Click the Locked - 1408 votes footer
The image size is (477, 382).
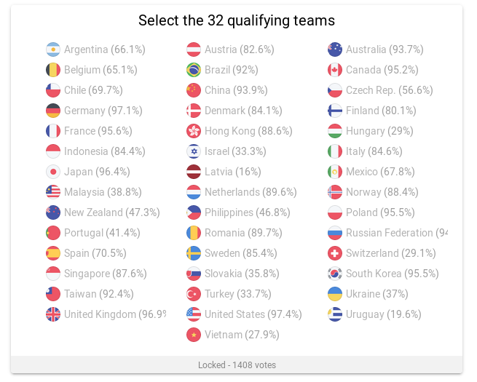tap(237, 365)
